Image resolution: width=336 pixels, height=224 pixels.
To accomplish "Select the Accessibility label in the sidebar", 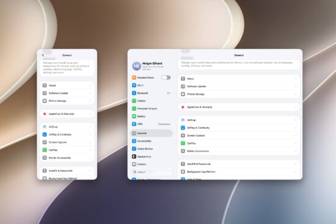I will click(x=144, y=141).
